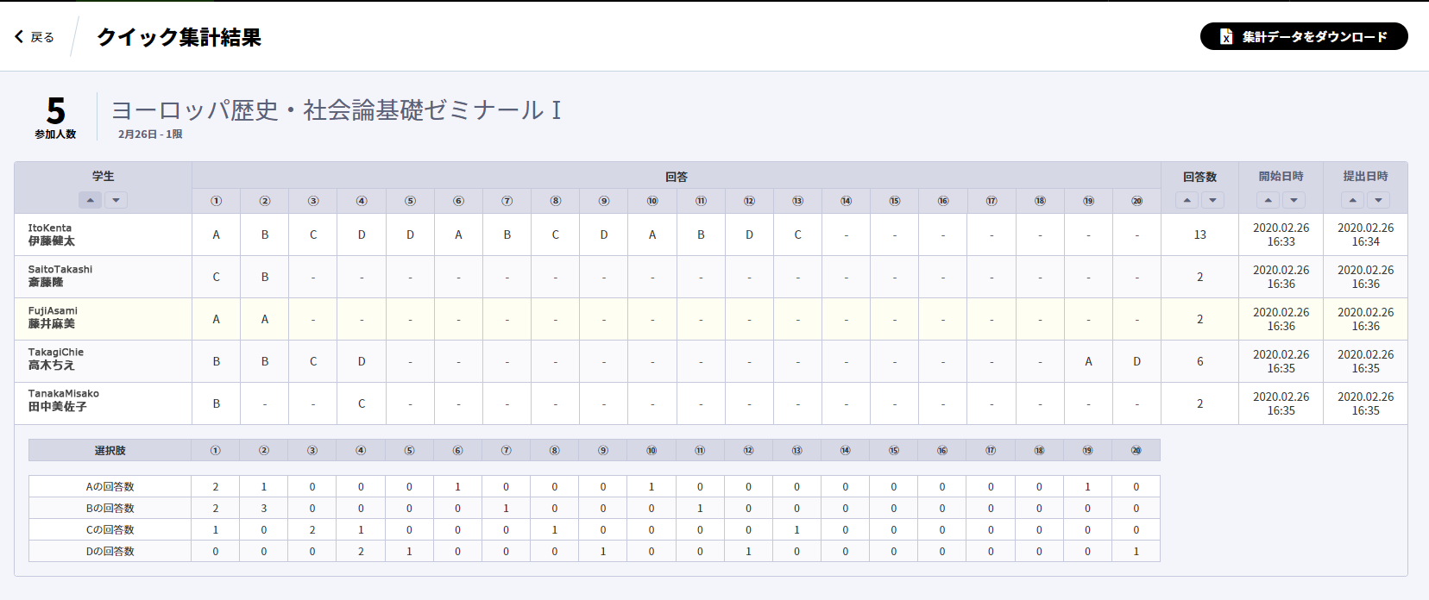The width and height of the screenshot is (1429, 600).
Task: Sort 回答数 descending with the down arrow
Action: tap(1212, 200)
